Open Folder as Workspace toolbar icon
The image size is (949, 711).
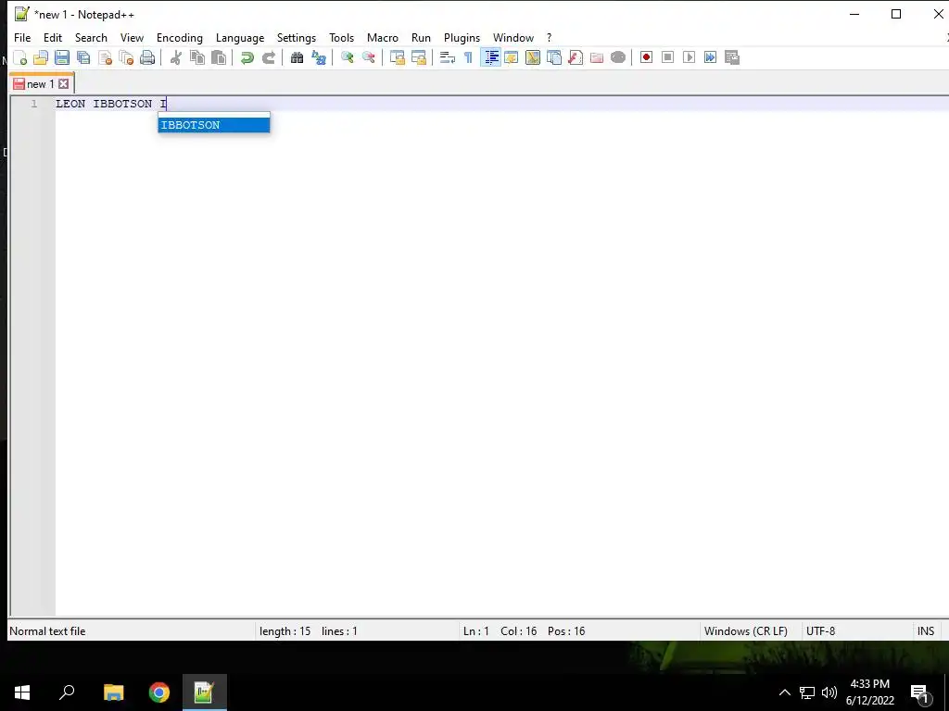tap(597, 58)
